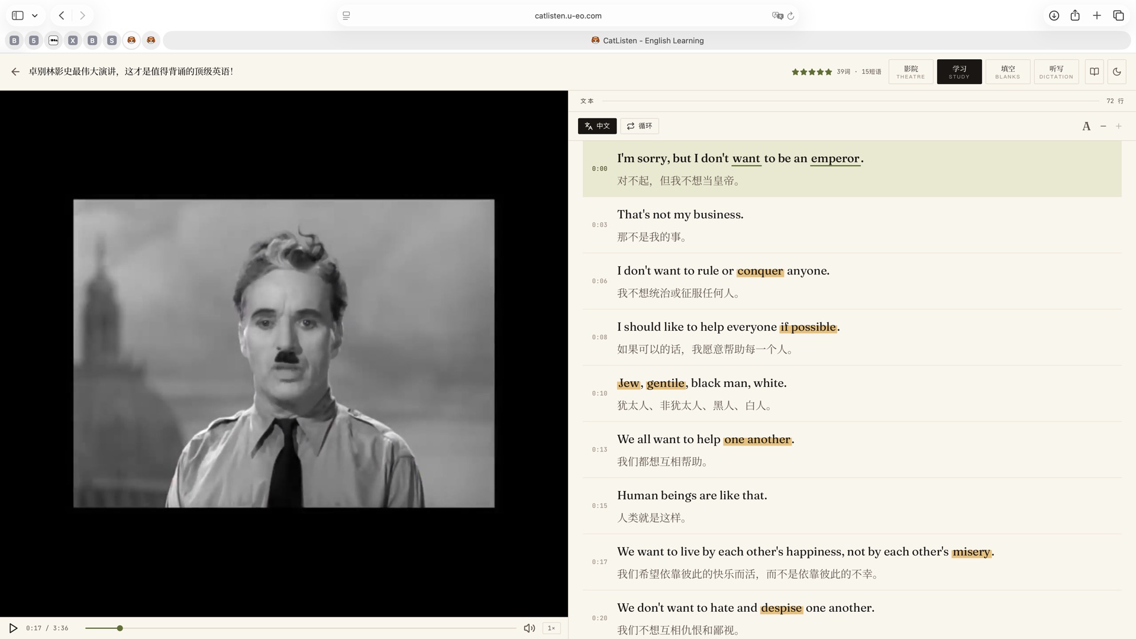Toggle the 中文 translation button
The width and height of the screenshot is (1136, 639).
click(597, 126)
